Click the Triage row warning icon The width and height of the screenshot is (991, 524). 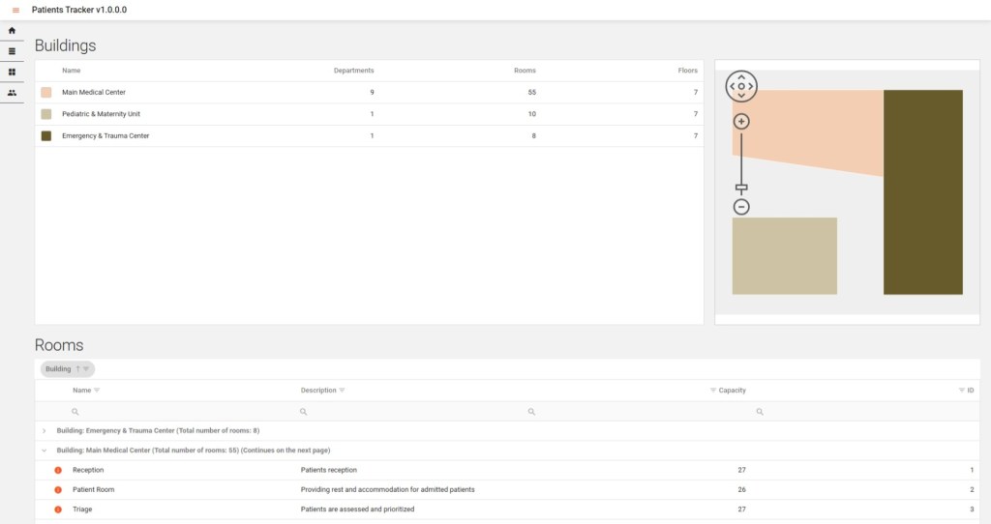pos(58,509)
